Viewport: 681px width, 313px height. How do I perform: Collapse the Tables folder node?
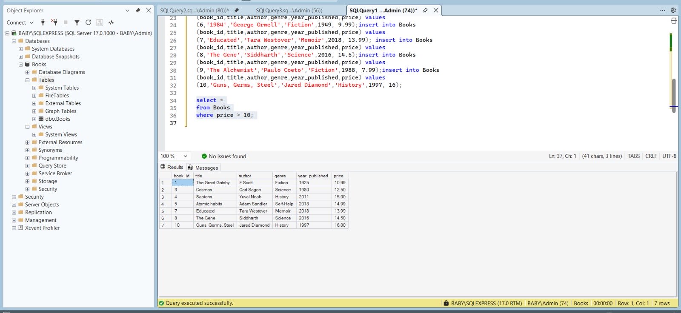pyautogui.click(x=27, y=80)
